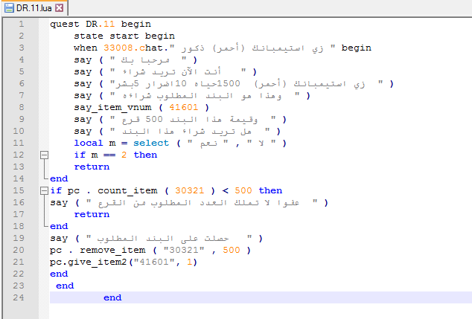Screen dimensions: 472x319
Task: Click the 'end' keyword on line 22
Action: [59, 274]
